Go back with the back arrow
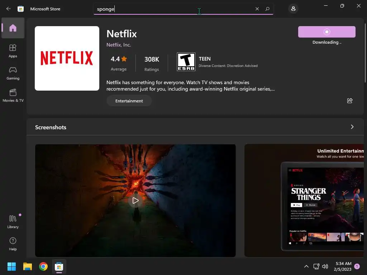This screenshot has height=275, width=367. (9, 9)
